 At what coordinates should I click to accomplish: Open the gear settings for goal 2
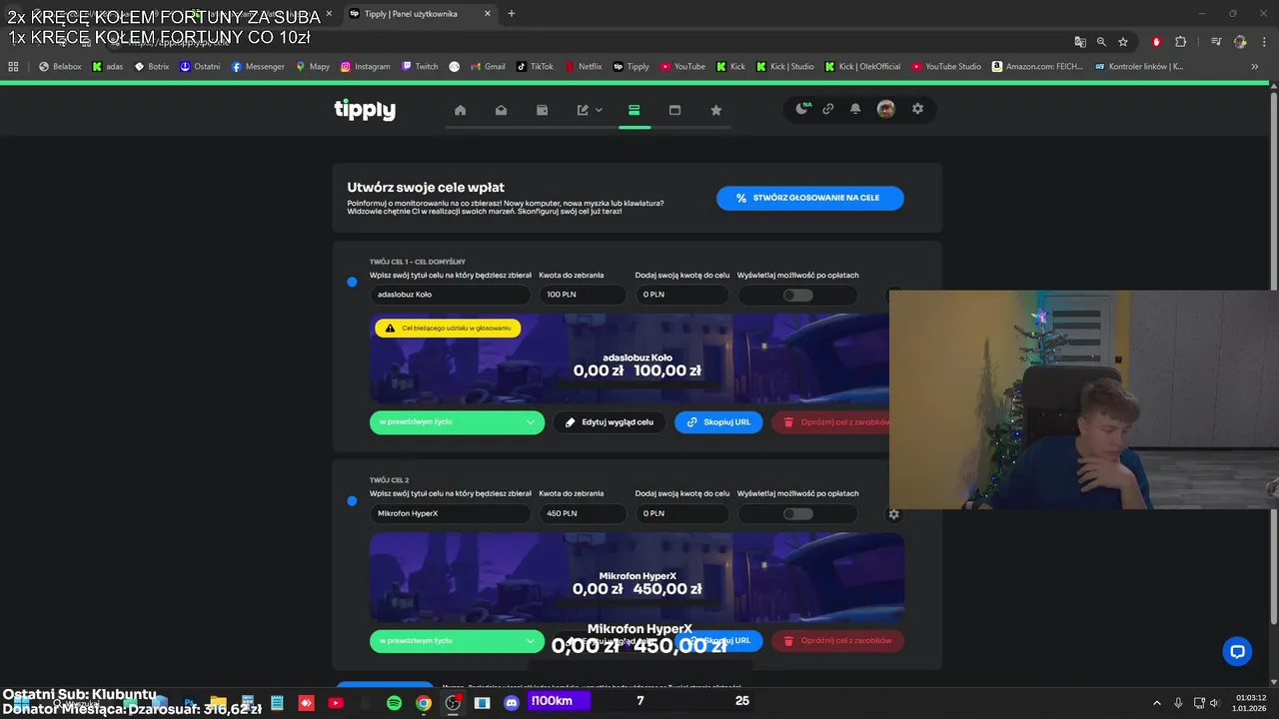[893, 514]
